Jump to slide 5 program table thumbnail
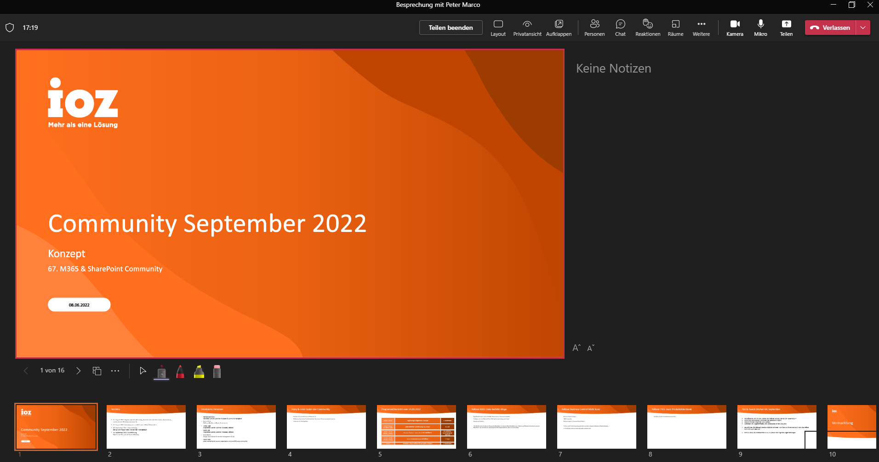 click(417, 427)
